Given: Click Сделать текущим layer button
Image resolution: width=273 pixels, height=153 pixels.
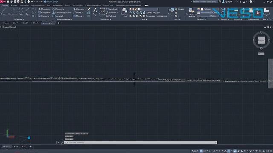Looking at the screenshot, I should [x=151, y=13].
